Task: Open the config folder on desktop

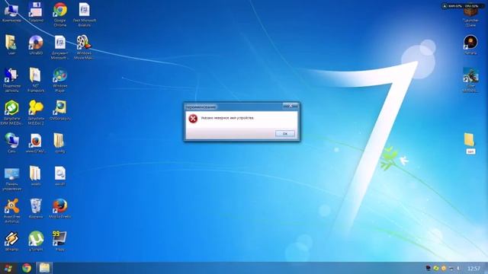Action: pos(59,143)
